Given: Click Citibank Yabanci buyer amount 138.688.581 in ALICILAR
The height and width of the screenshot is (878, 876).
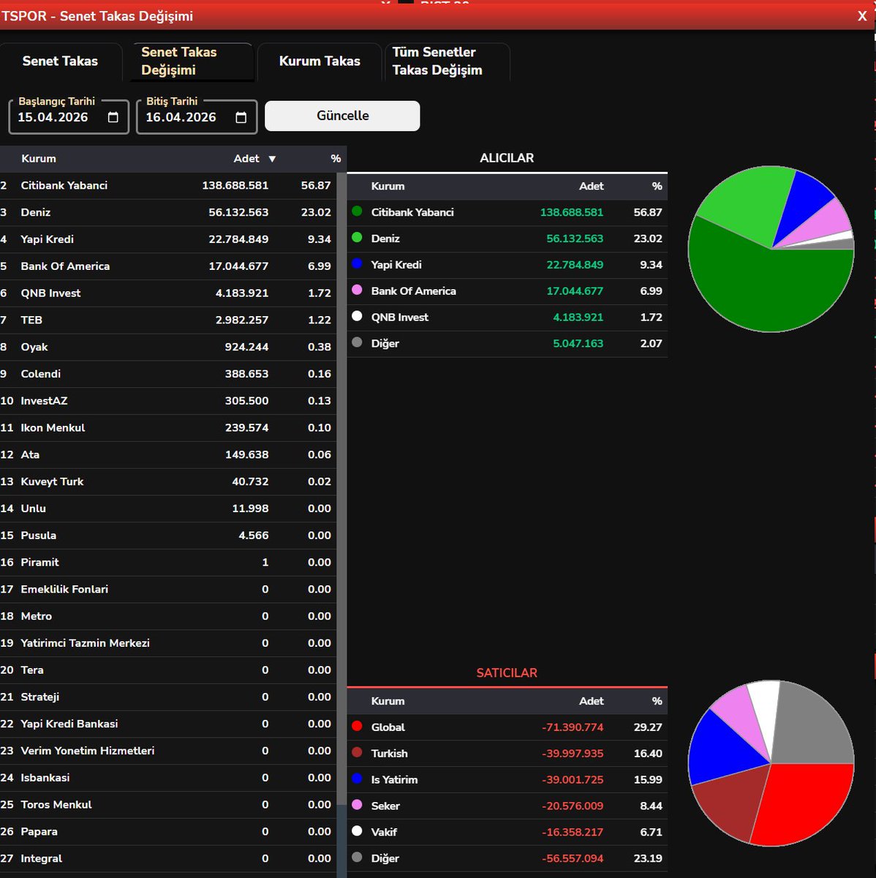Looking at the screenshot, I should [x=572, y=212].
